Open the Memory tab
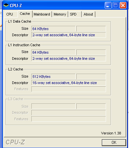129x148 pixels. pos(60,14)
